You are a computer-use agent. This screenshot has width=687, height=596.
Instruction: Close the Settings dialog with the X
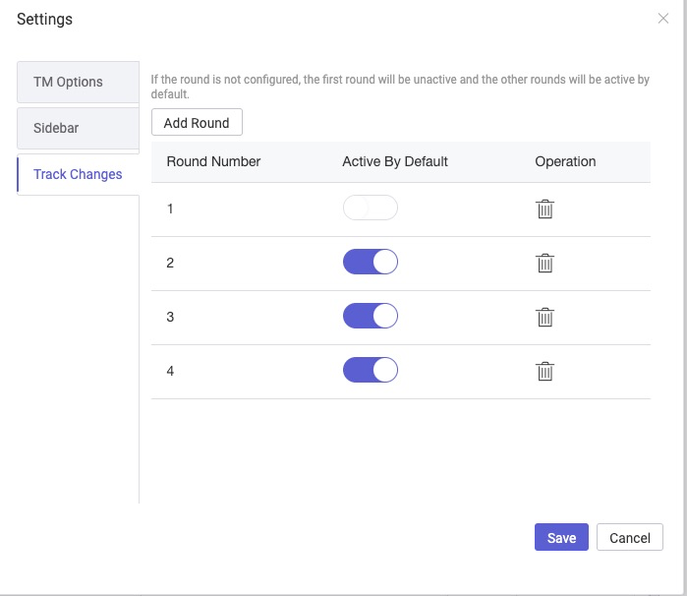click(x=663, y=19)
